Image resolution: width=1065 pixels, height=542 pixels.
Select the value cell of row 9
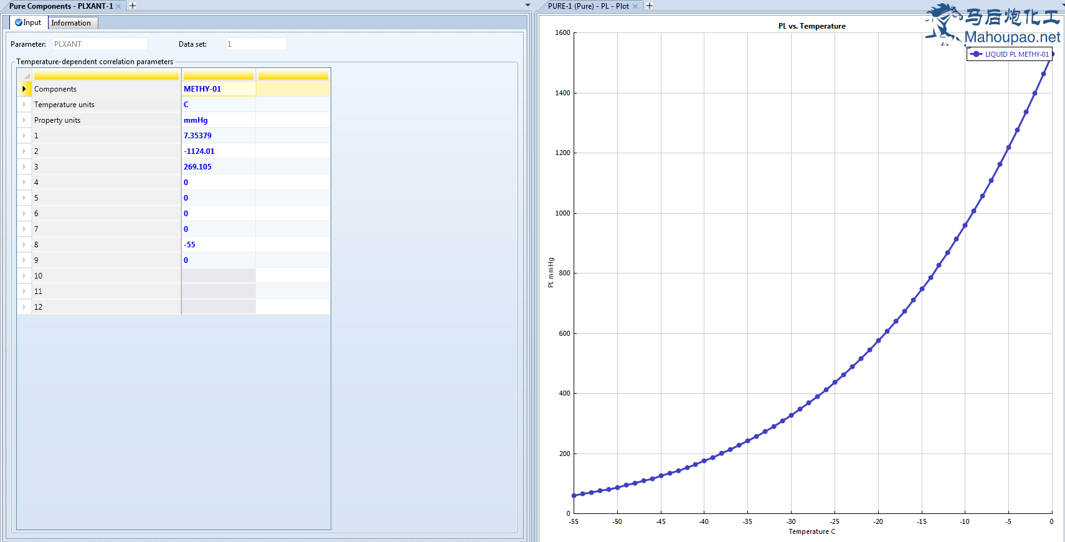(x=219, y=260)
